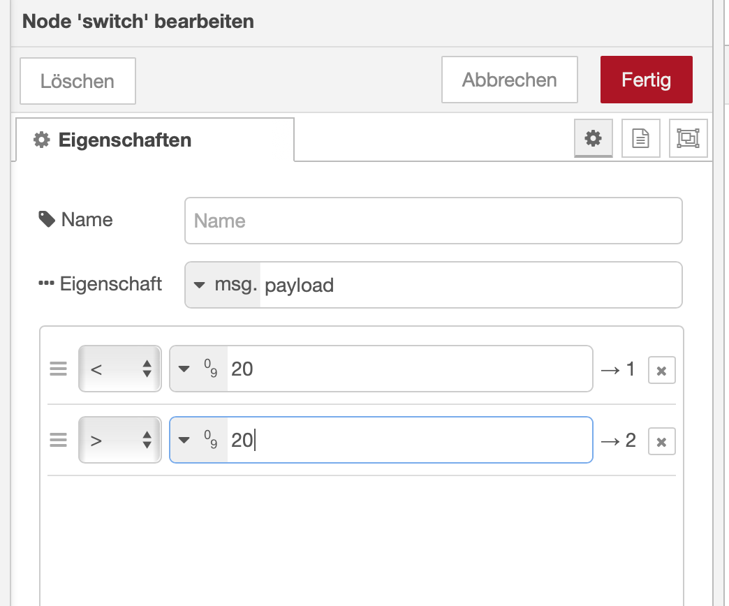Open number type selector in second rule
This screenshot has width=729, height=606.
[199, 440]
